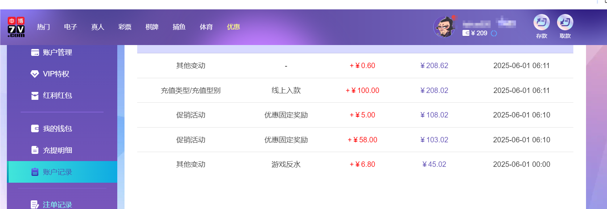
Task: Click the 红利红包 envelope icon
Action: pos(34,95)
